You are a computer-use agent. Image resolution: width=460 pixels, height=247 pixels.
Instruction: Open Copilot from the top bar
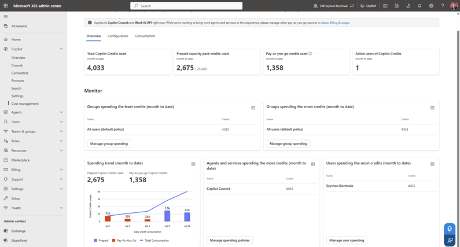point(368,6)
